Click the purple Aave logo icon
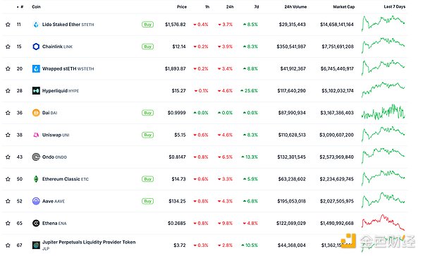The width and height of the screenshot is (423, 256). [x=36, y=201]
